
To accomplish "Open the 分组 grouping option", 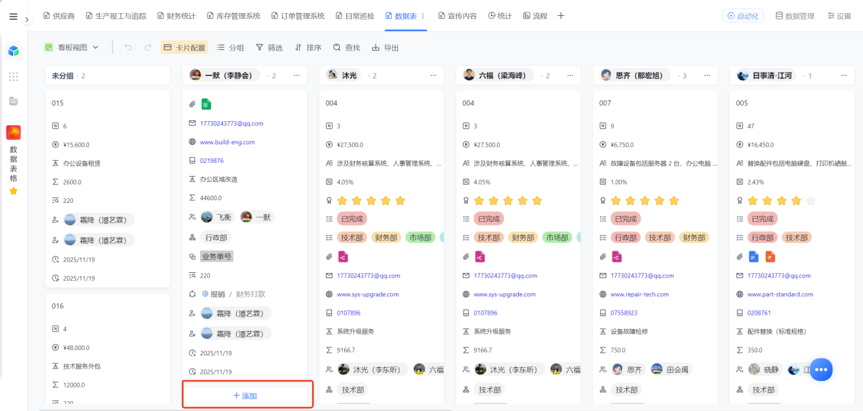I will point(230,47).
